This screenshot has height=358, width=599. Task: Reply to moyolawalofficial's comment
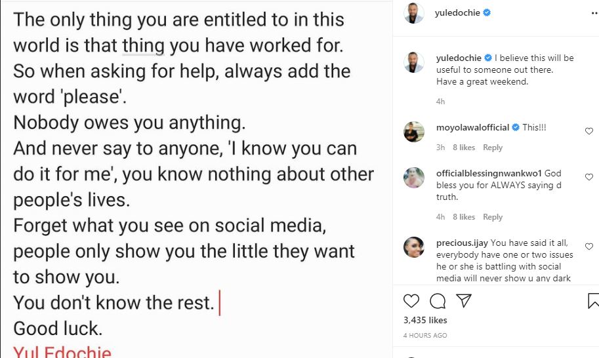(x=493, y=148)
